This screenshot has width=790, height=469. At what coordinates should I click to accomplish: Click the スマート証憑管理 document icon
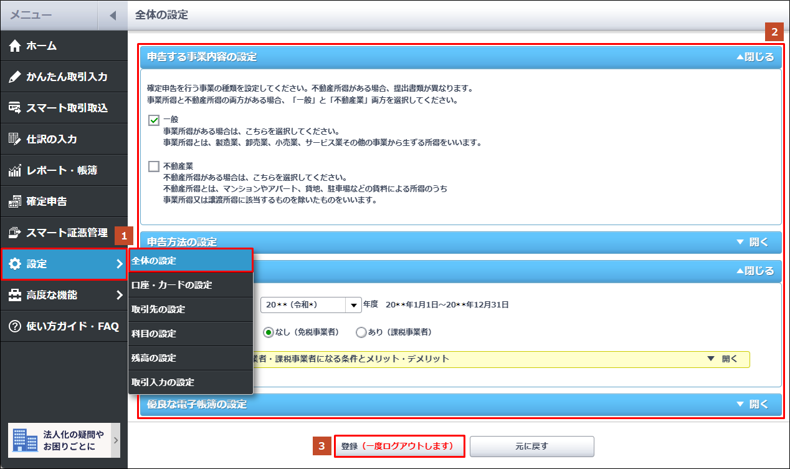pos(16,233)
